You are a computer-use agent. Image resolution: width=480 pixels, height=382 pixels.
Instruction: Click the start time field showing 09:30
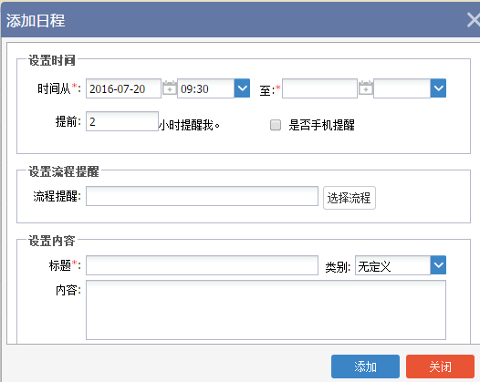[205, 88]
